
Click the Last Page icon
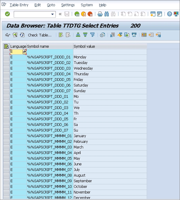tap(143, 14)
